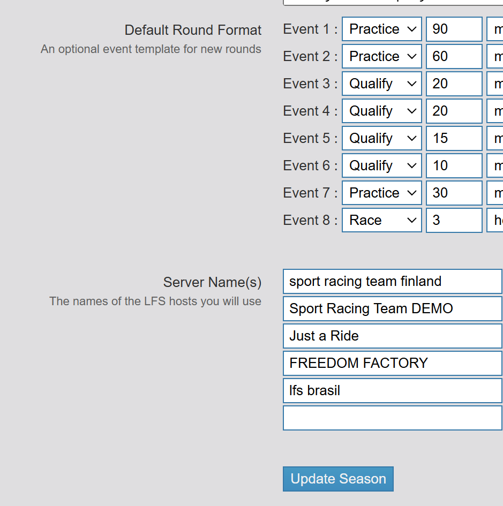This screenshot has height=506, width=503.
Task: Click the "sport racing team finland" server field
Action: [392, 282]
